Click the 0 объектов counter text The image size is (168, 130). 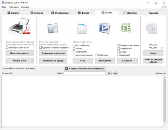pyautogui.click(x=161, y=73)
